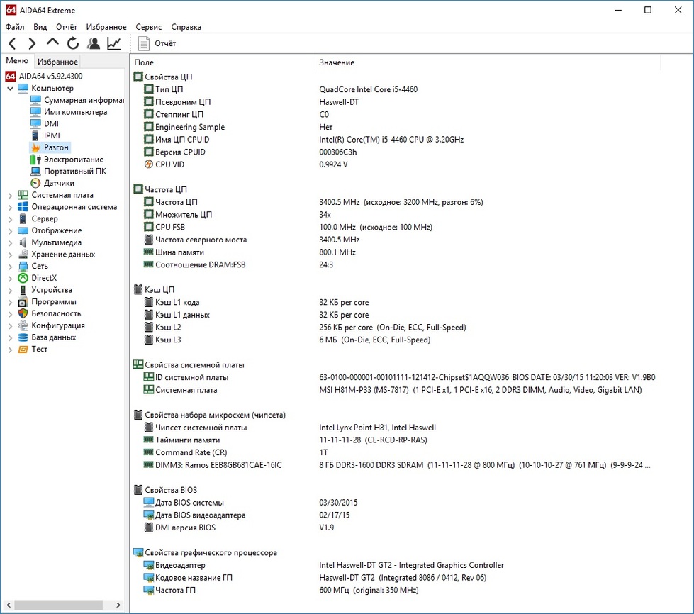
Task: Click the Портативный ПК laptop icon
Action: click(35, 172)
